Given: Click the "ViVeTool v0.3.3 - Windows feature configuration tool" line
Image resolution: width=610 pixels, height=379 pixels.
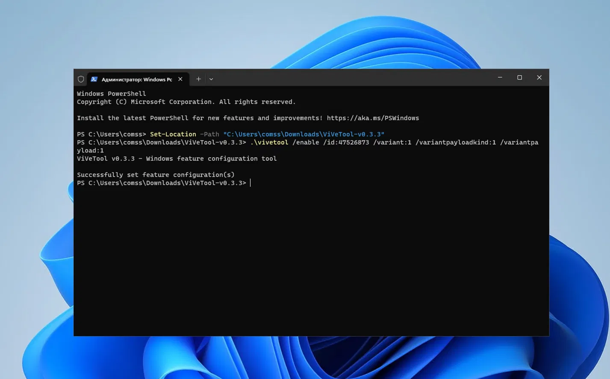Looking at the screenshot, I should (x=177, y=159).
